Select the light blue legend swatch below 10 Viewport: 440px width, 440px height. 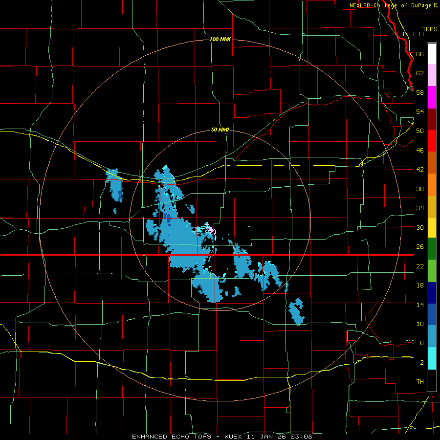[432, 336]
